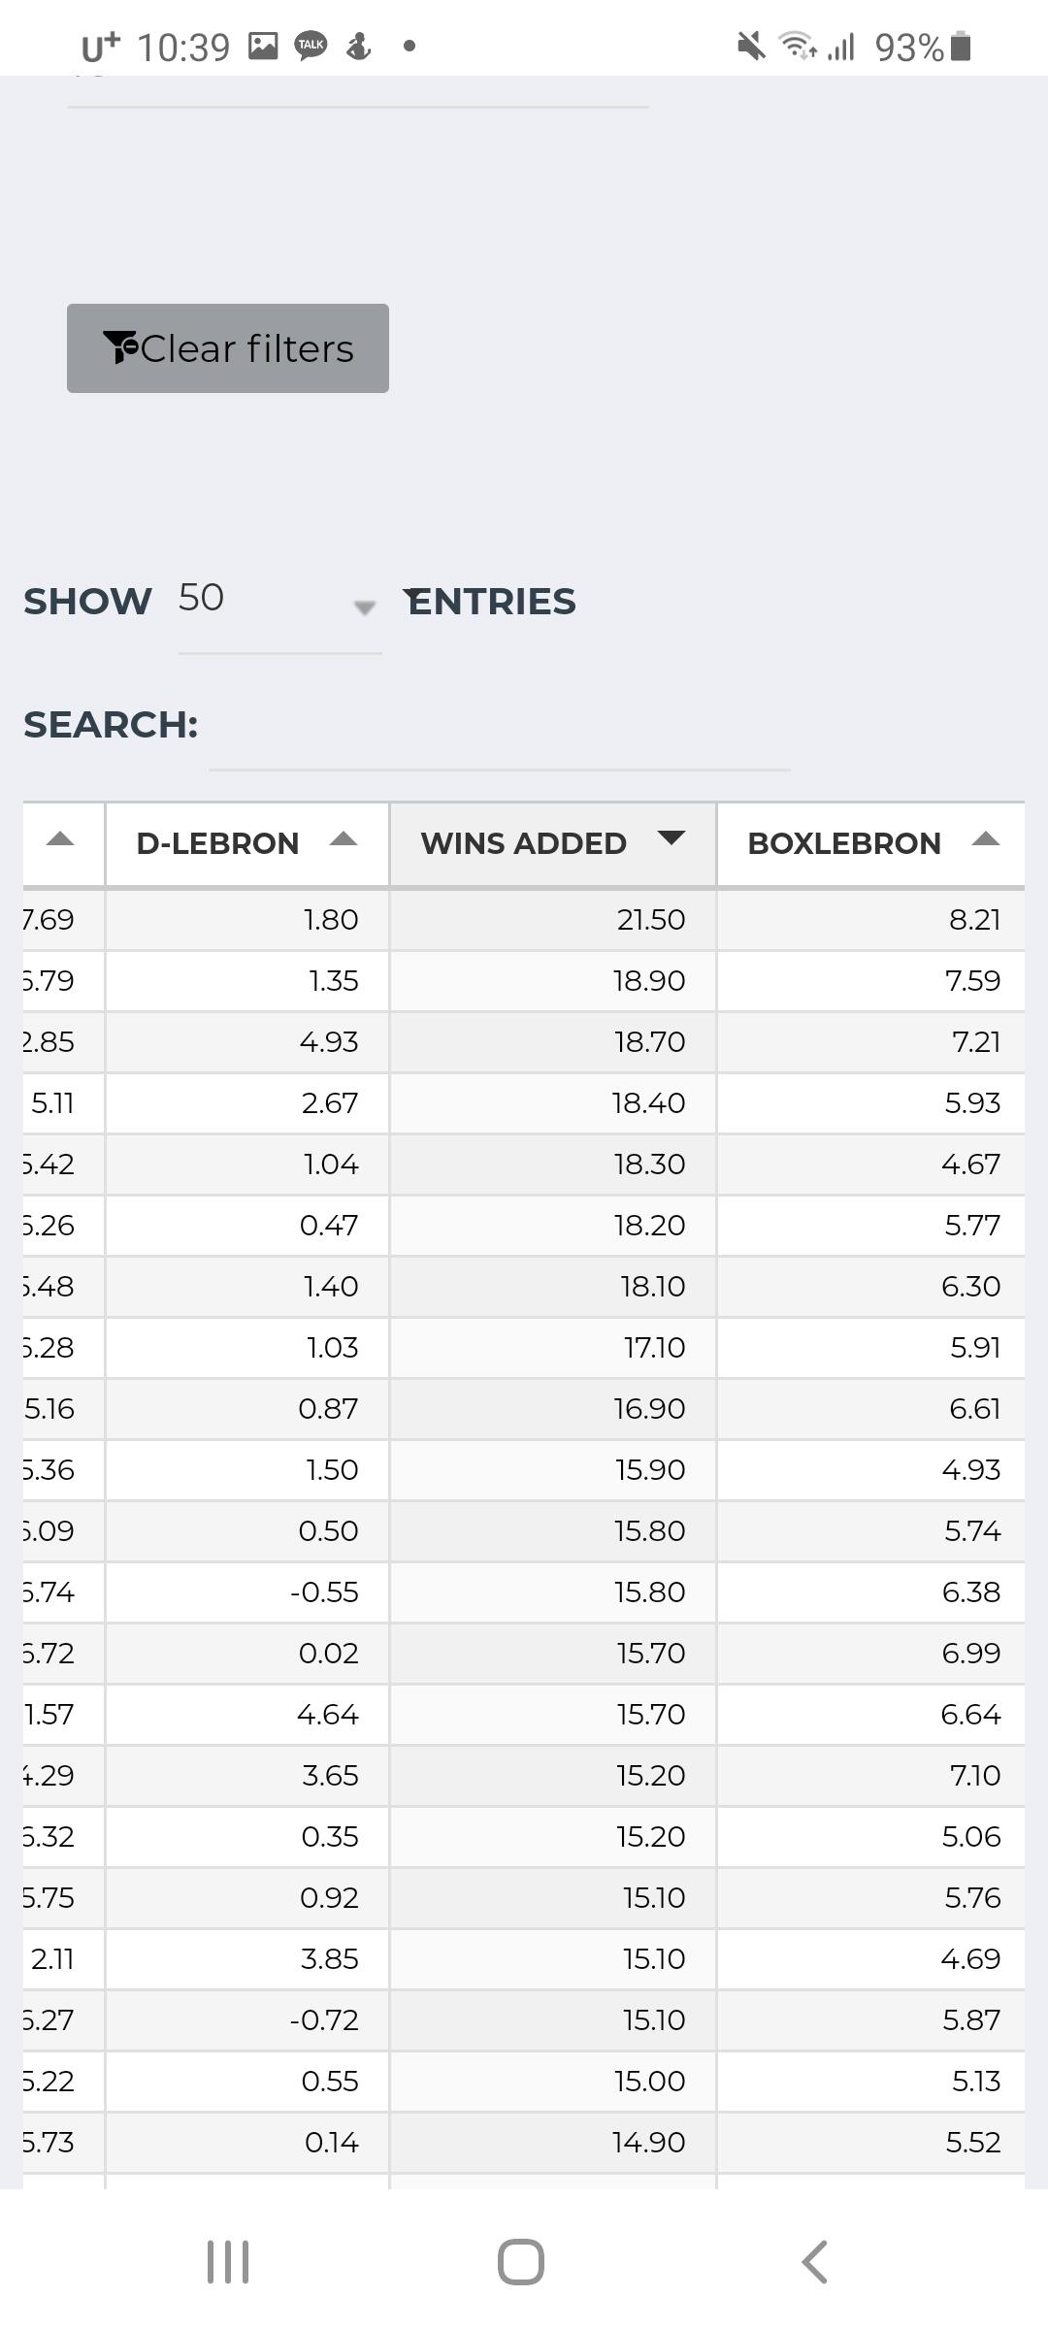
Task: Tap Android recent apps button
Action: tap(228, 2262)
